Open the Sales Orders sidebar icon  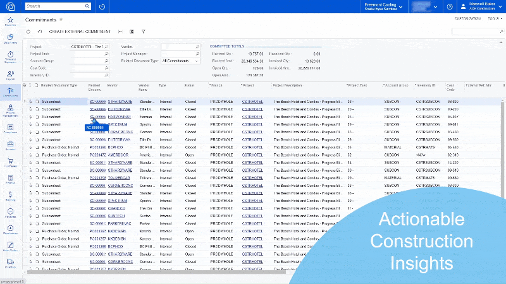pos(10,246)
